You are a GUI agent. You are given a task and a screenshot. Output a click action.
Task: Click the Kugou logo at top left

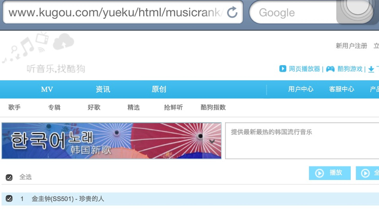(38, 47)
